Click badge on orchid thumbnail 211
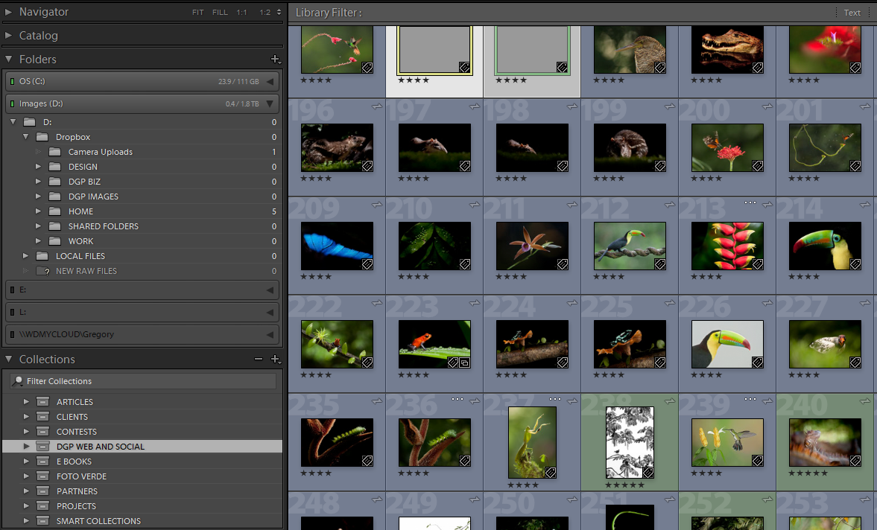Viewport: 877px width, 530px height. coord(562,264)
